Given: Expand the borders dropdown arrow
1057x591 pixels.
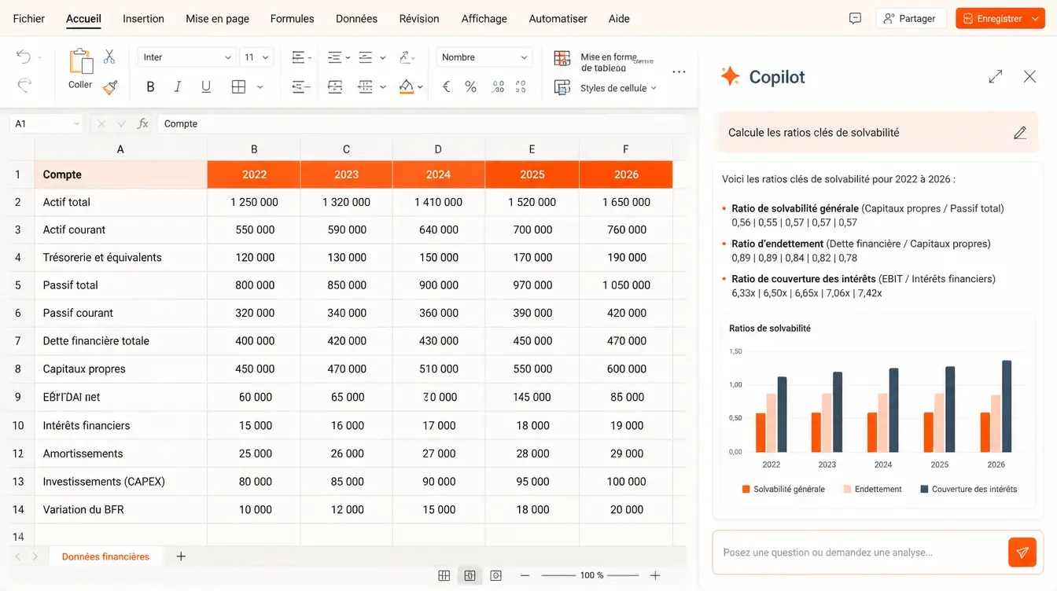Looking at the screenshot, I should (x=260, y=87).
